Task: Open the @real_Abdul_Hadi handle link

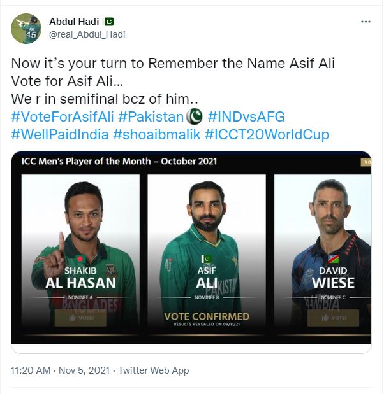Action: click(87, 34)
